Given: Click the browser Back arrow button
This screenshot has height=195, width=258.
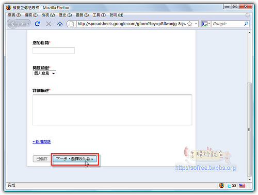Looking at the screenshot, I should click(x=12, y=24).
